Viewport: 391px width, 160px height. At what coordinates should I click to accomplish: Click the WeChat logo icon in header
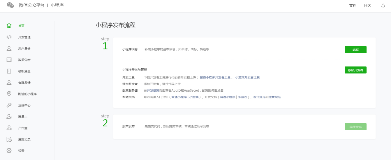10,5
